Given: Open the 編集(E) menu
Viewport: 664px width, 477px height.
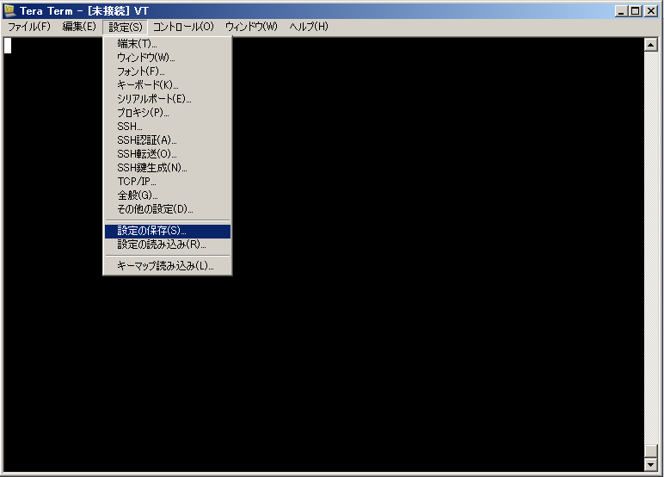Looking at the screenshot, I should [x=79, y=27].
